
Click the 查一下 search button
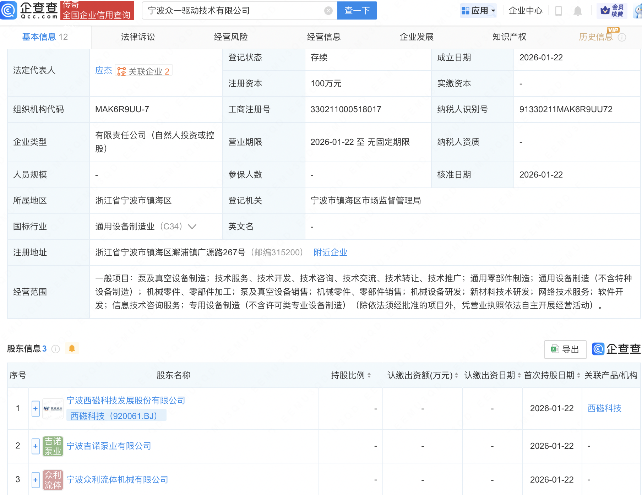click(357, 11)
